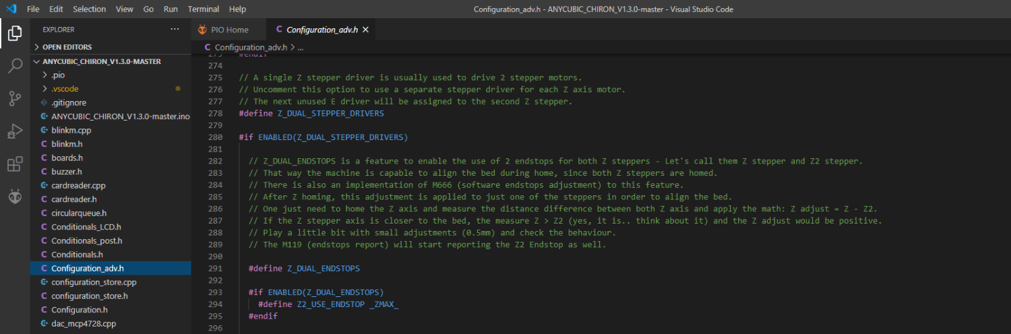Image resolution: width=1011 pixels, height=334 pixels.
Task: Click the breadcrumb ellipsis symbol segment
Action: (301, 48)
